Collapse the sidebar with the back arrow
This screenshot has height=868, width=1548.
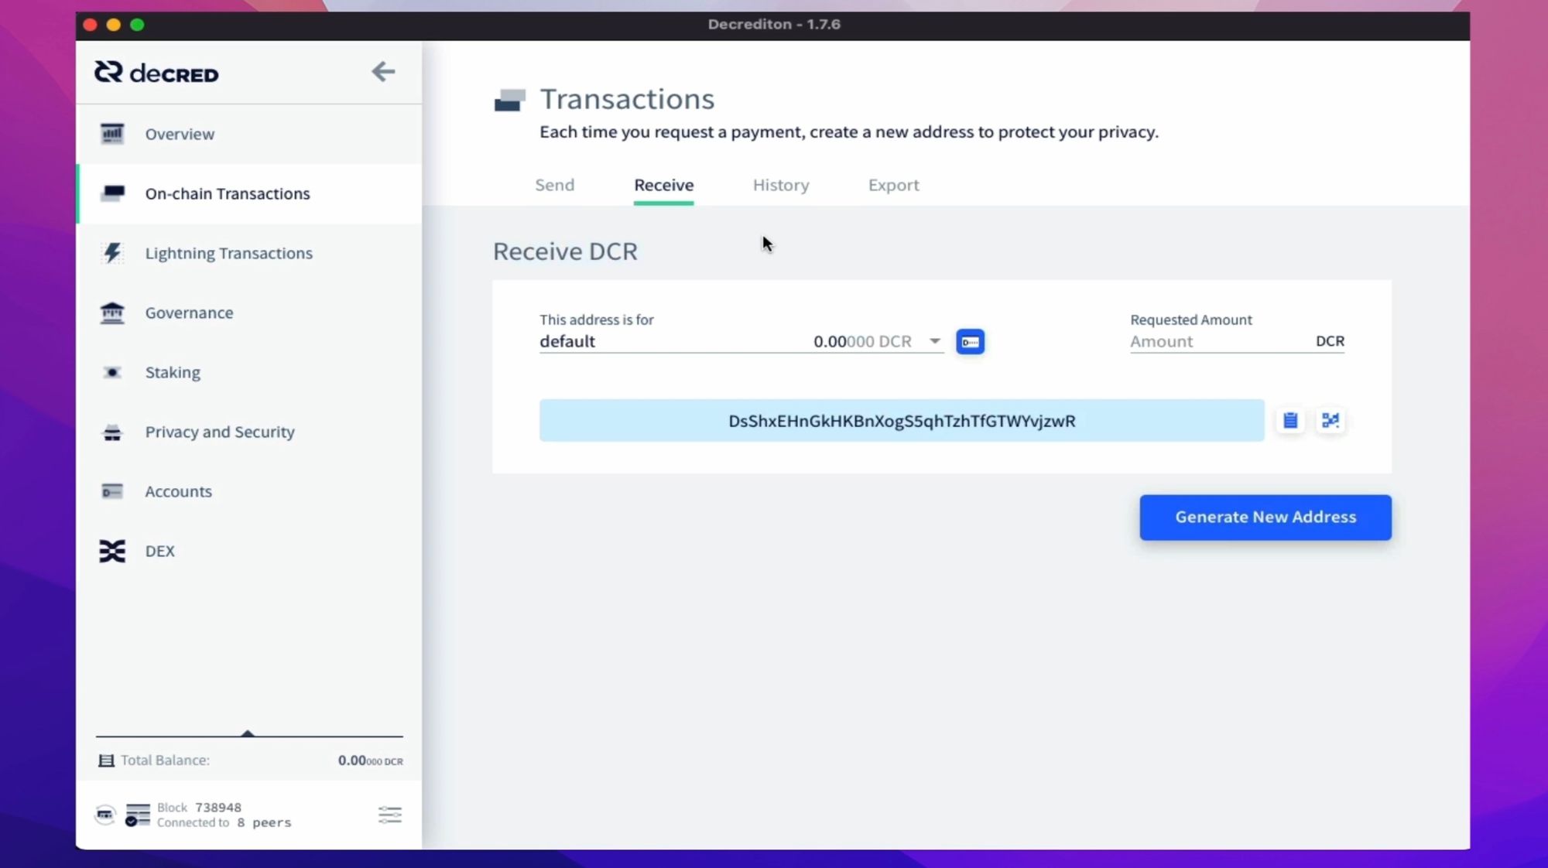(382, 72)
